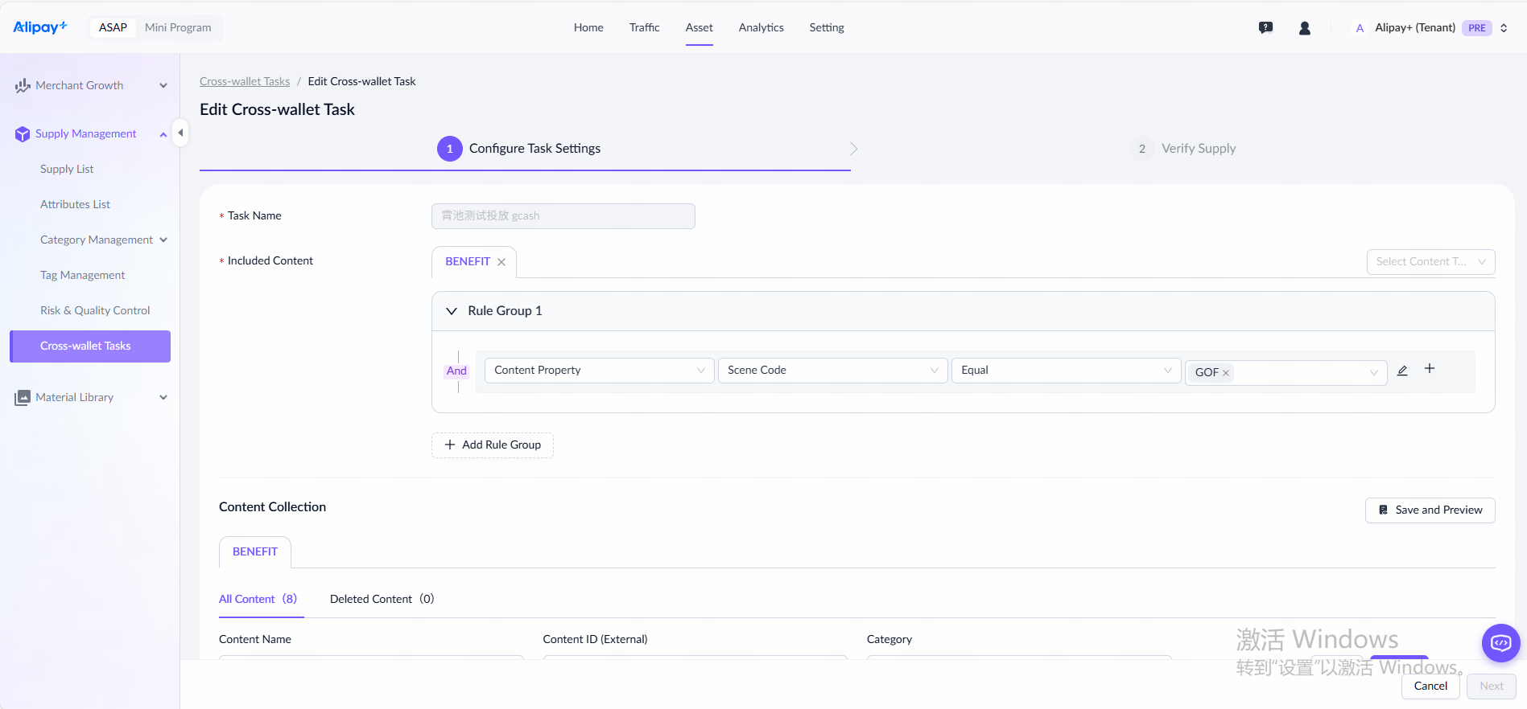Click Add Rule Group button
The image size is (1527, 709).
coord(493,445)
